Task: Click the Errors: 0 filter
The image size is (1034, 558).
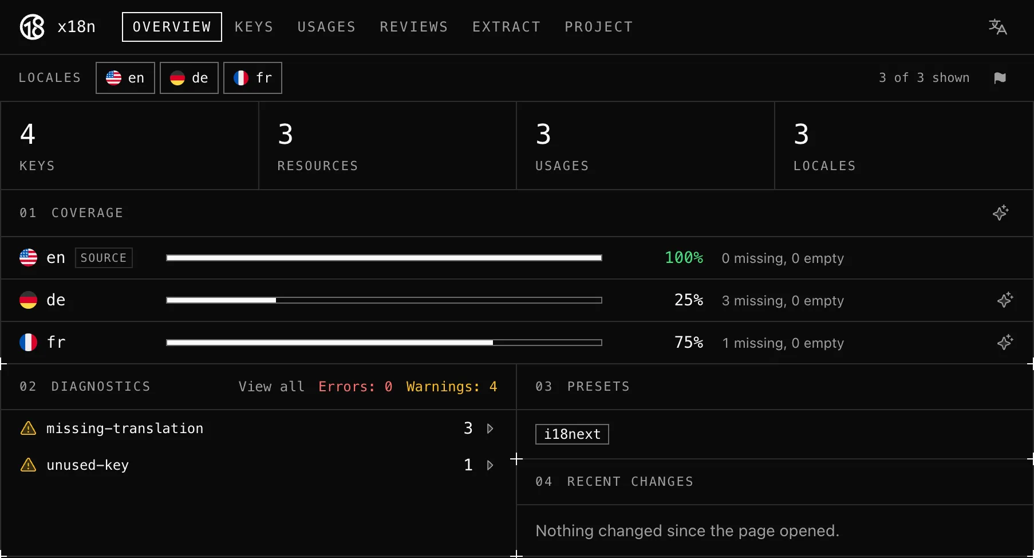Action: pyautogui.click(x=356, y=387)
